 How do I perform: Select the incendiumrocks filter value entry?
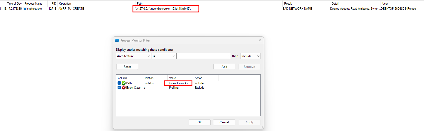click(178, 83)
